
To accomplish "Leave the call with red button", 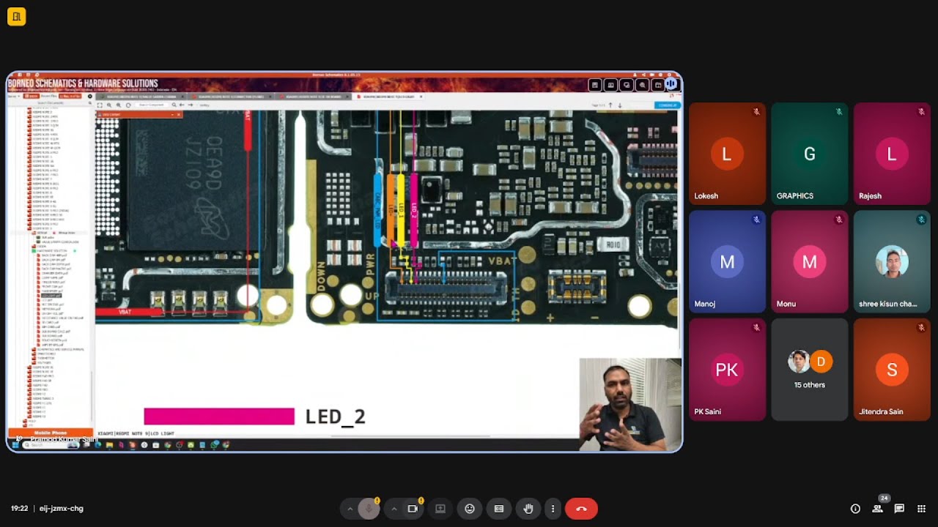I will point(581,509).
